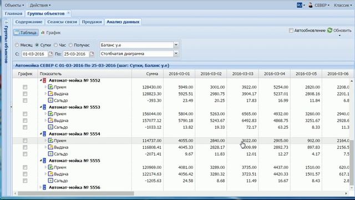
Task: Expand the Группы объектов side panel arrows
Action: click(x=6, y=22)
